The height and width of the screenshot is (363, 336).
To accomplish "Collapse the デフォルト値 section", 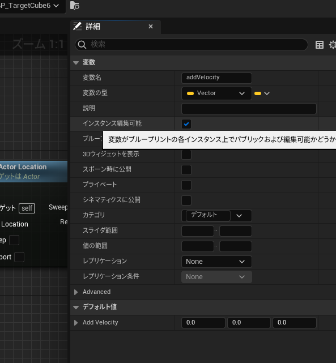I will (x=76, y=308).
